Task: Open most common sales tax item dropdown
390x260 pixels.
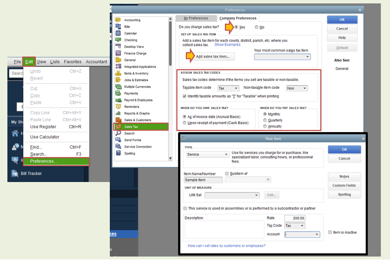Action: click(x=282, y=57)
